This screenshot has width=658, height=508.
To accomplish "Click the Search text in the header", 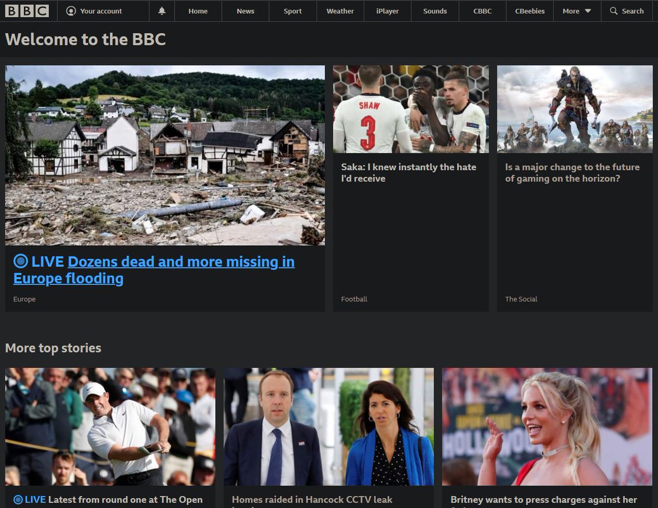I will click(633, 11).
